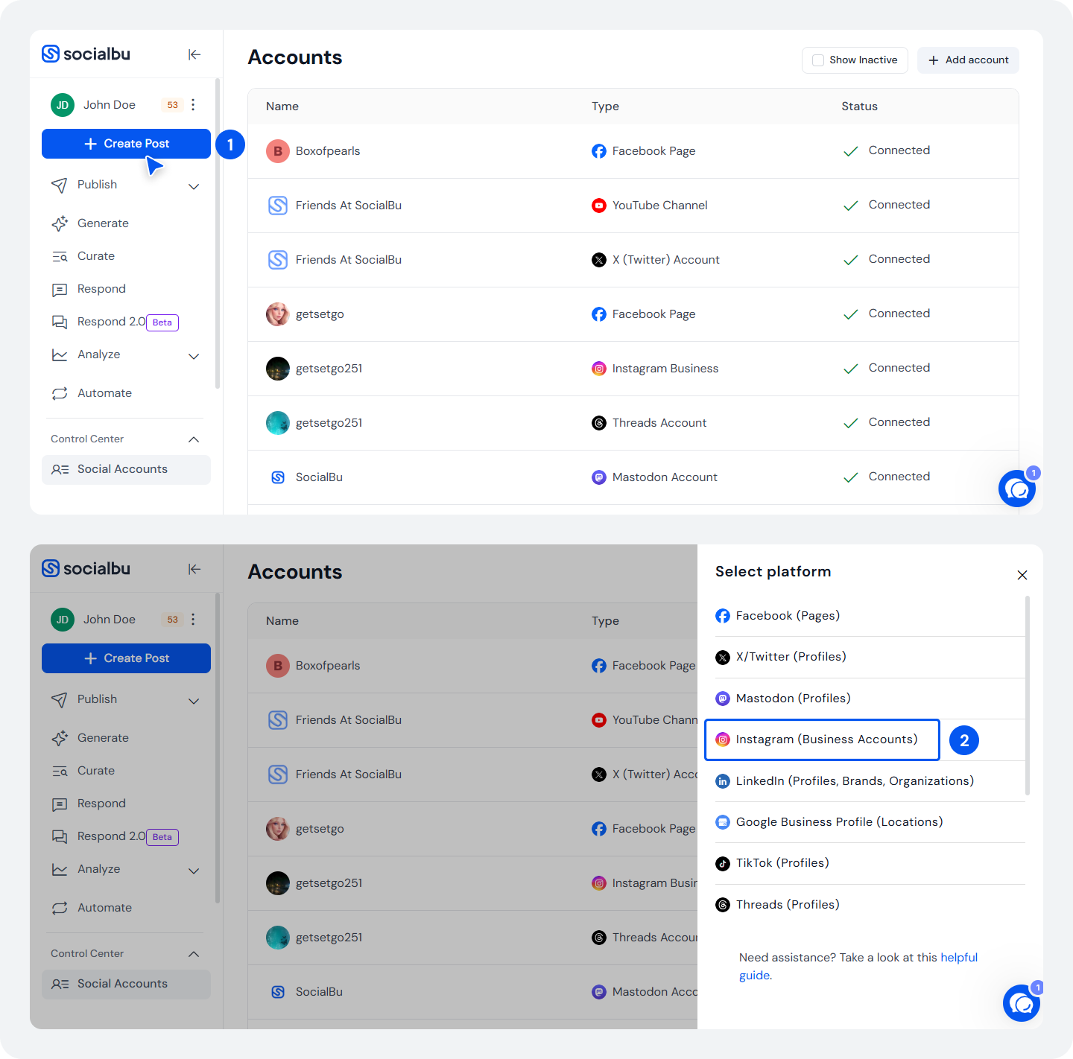This screenshot has width=1073, height=1059.
Task: Select LinkedIn (Profiles, Brands, Organizations) option
Action: [870, 781]
